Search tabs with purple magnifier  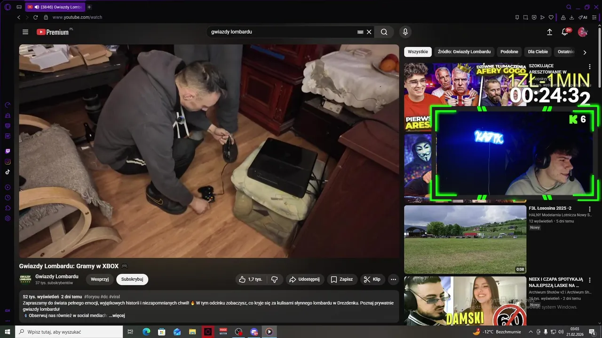[x=569, y=7]
